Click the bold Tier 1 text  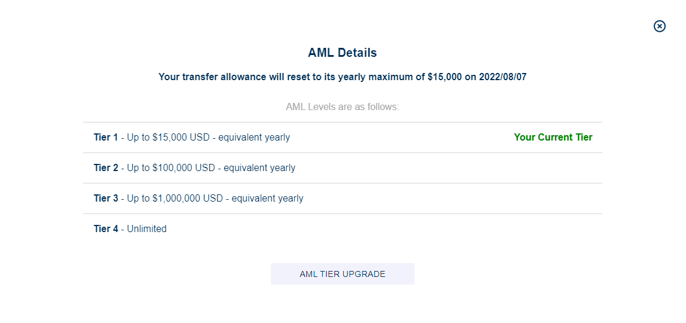[106, 138]
